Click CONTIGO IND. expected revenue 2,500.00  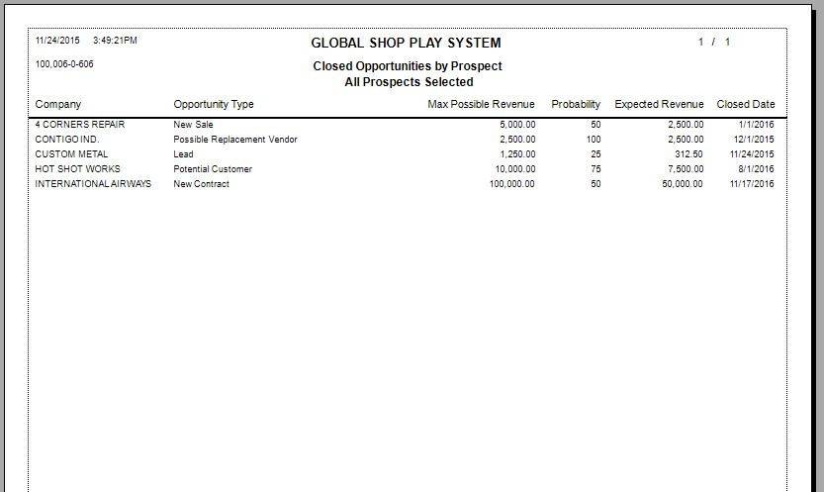686,140
